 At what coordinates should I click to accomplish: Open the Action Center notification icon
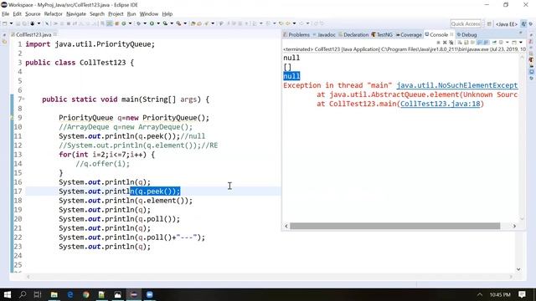[x=522, y=294]
